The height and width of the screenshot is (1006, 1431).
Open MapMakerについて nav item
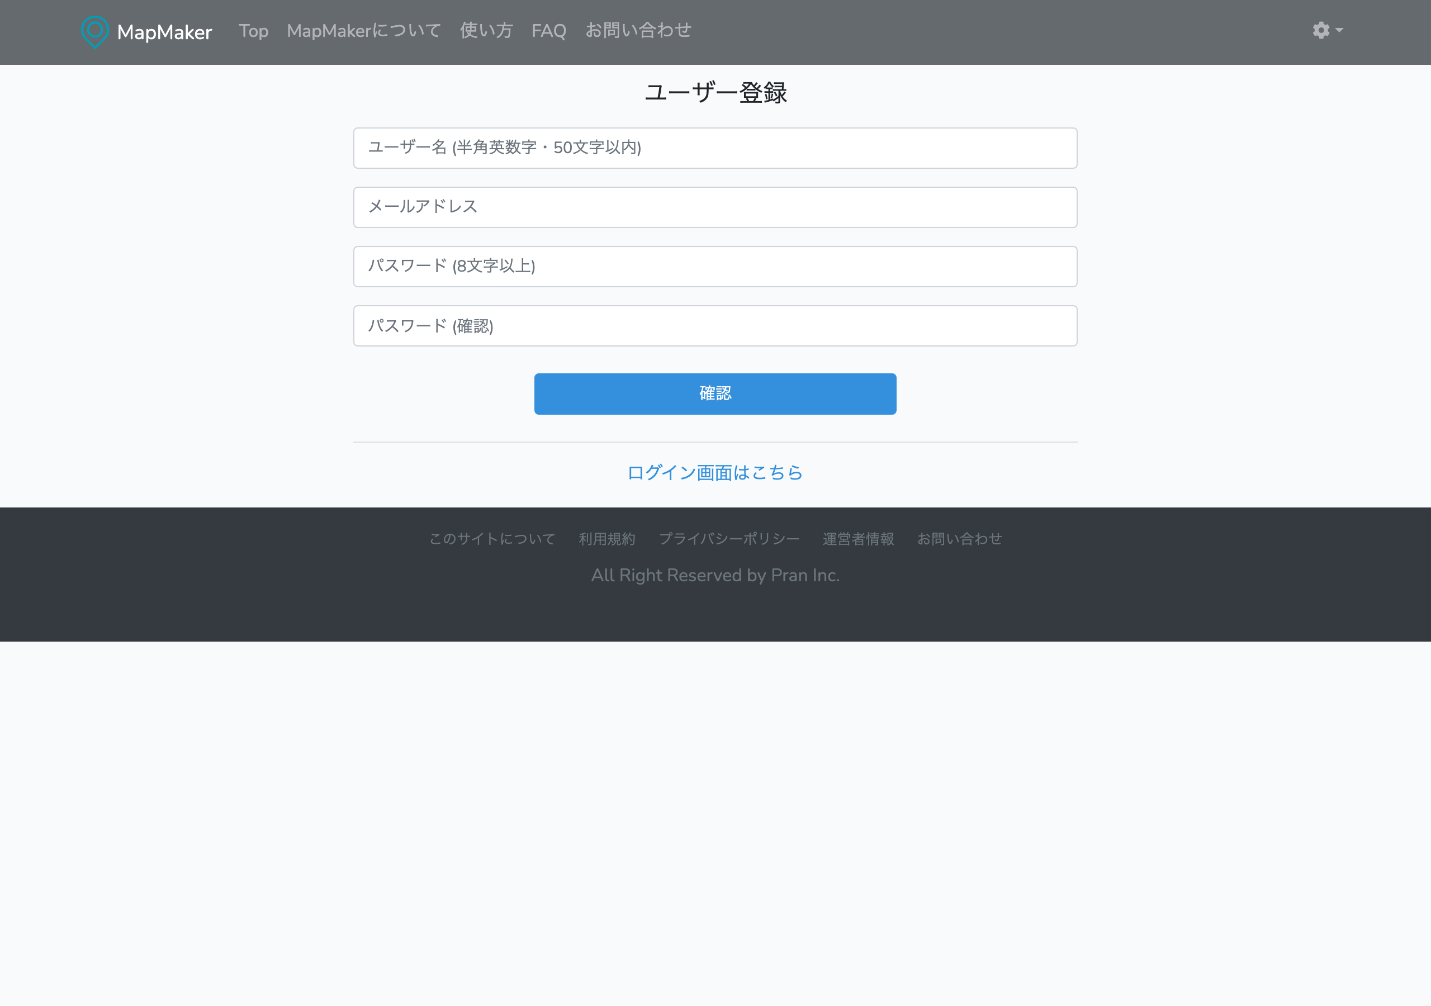(x=364, y=31)
